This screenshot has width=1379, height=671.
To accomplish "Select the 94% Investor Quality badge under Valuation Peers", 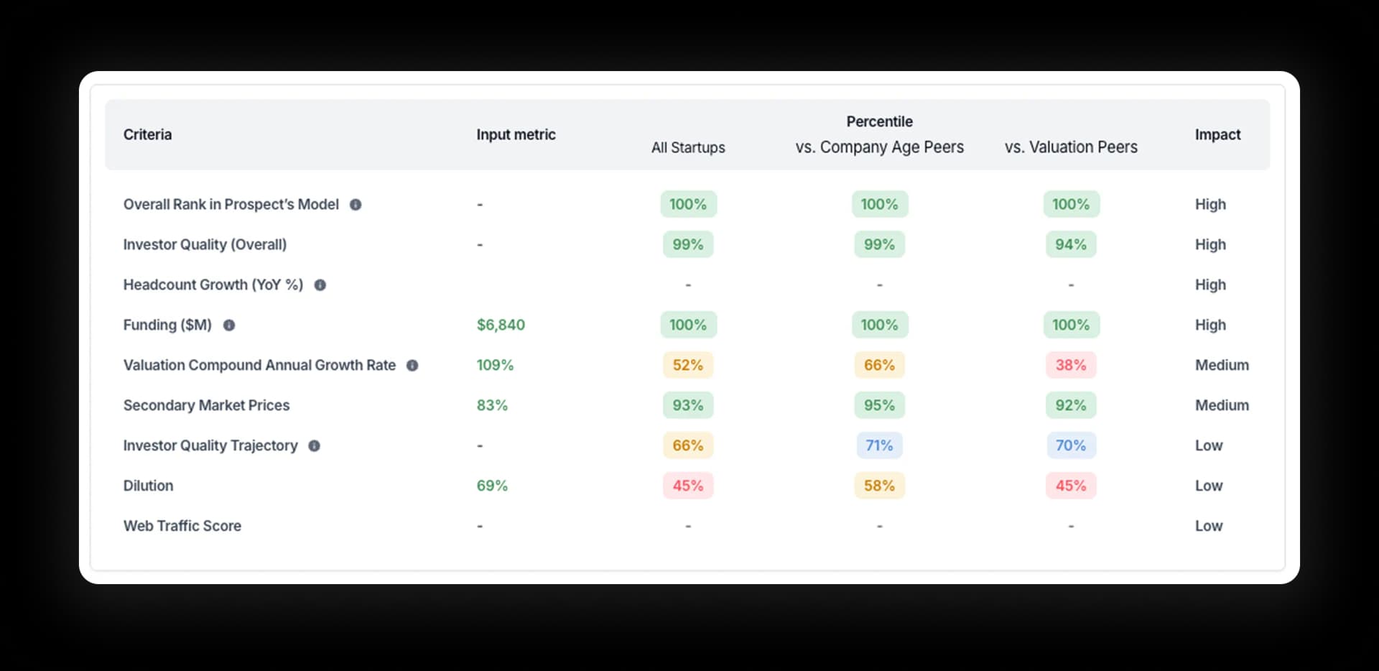I will point(1071,244).
